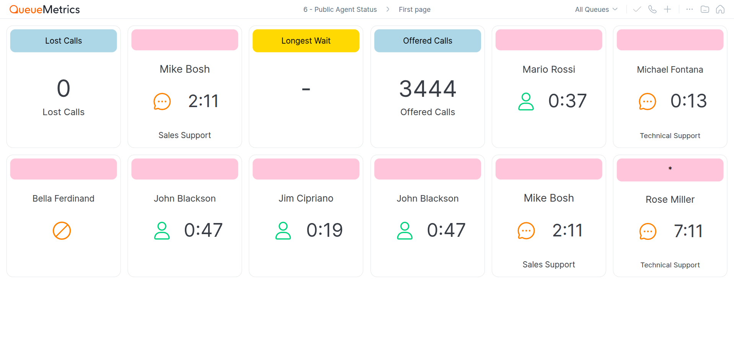Click the plus icon to add an item
Image resolution: width=734 pixels, height=355 pixels.
coord(667,9)
